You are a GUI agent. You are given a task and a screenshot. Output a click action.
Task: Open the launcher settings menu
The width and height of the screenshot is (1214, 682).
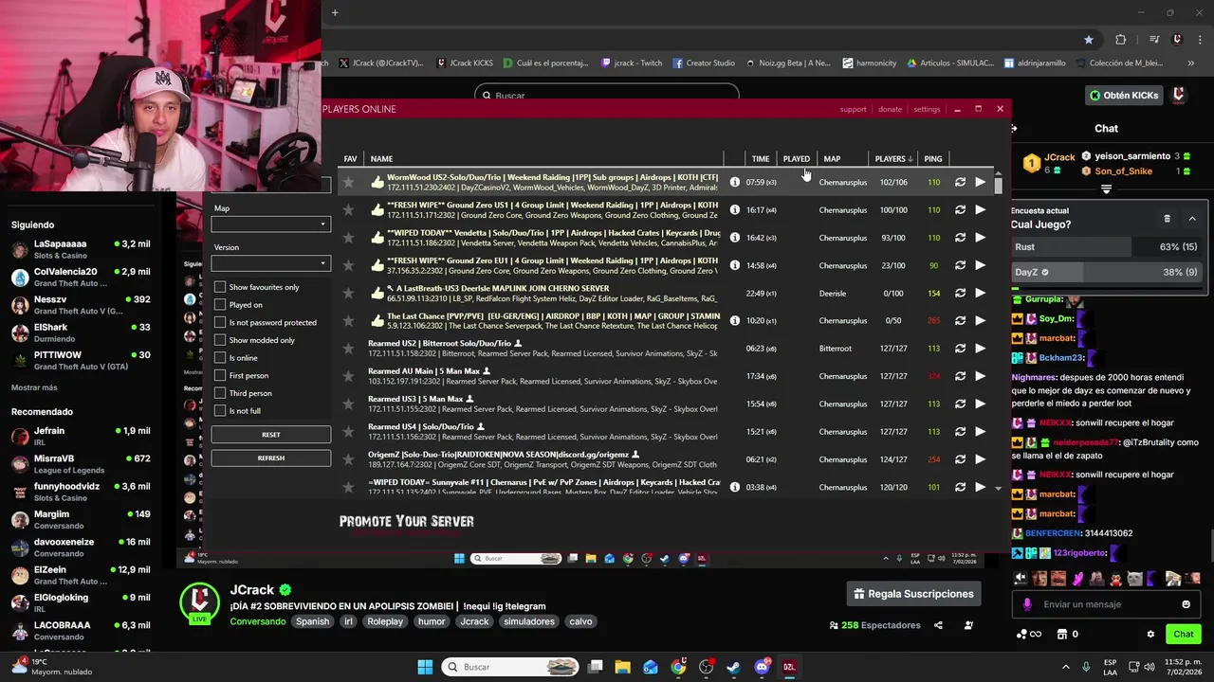927,109
